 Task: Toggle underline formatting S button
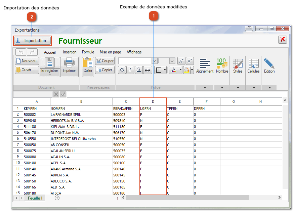139,70
